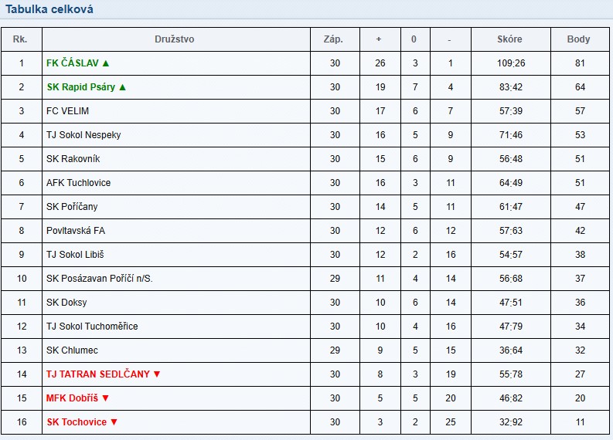The height and width of the screenshot is (440, 613).
Task: Click the Družstvo column header
Action: tap(175, 39)
